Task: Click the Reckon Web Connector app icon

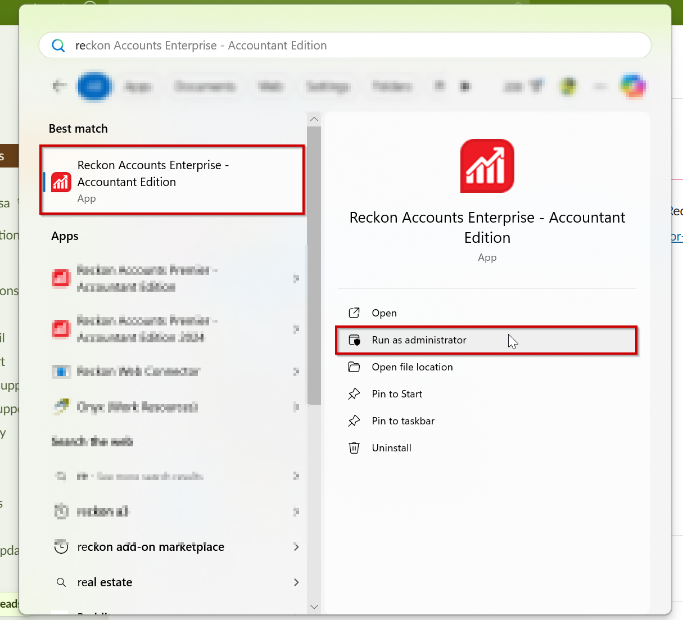Action: [x=61, y=372]
